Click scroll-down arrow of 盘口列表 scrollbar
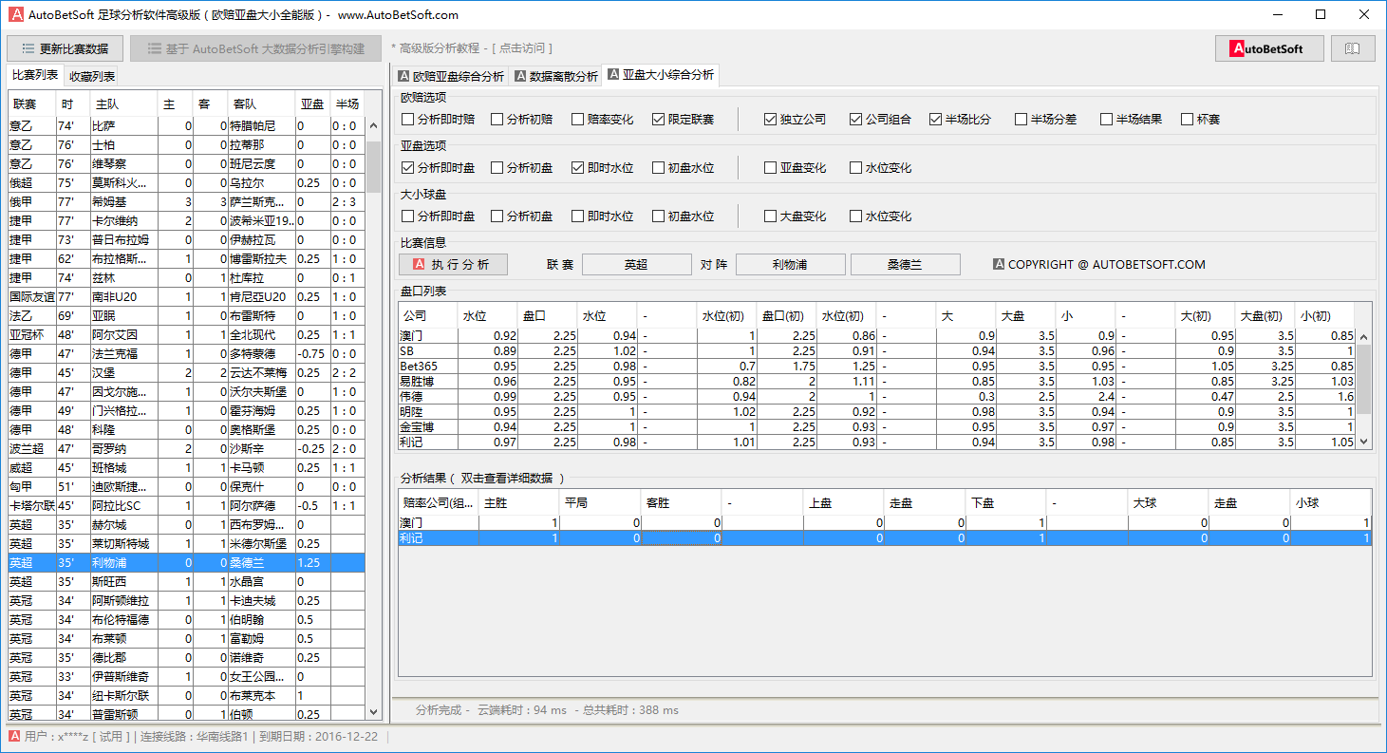 click(x=1364, y=441)
